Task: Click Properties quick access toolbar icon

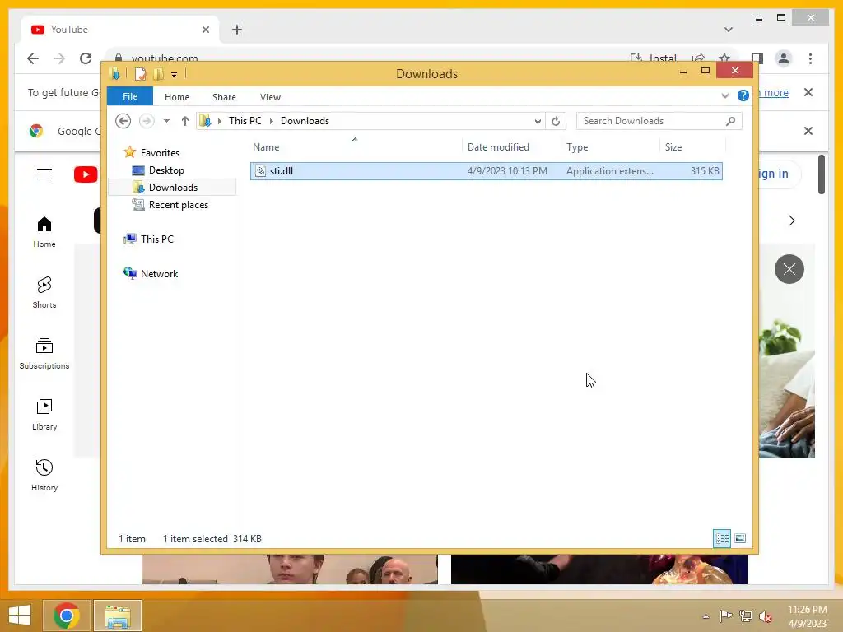Action: click(140, 73)
